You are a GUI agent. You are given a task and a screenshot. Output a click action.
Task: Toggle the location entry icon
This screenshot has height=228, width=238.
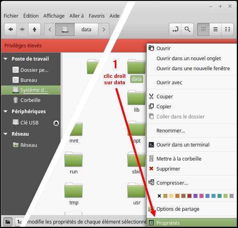175,29
